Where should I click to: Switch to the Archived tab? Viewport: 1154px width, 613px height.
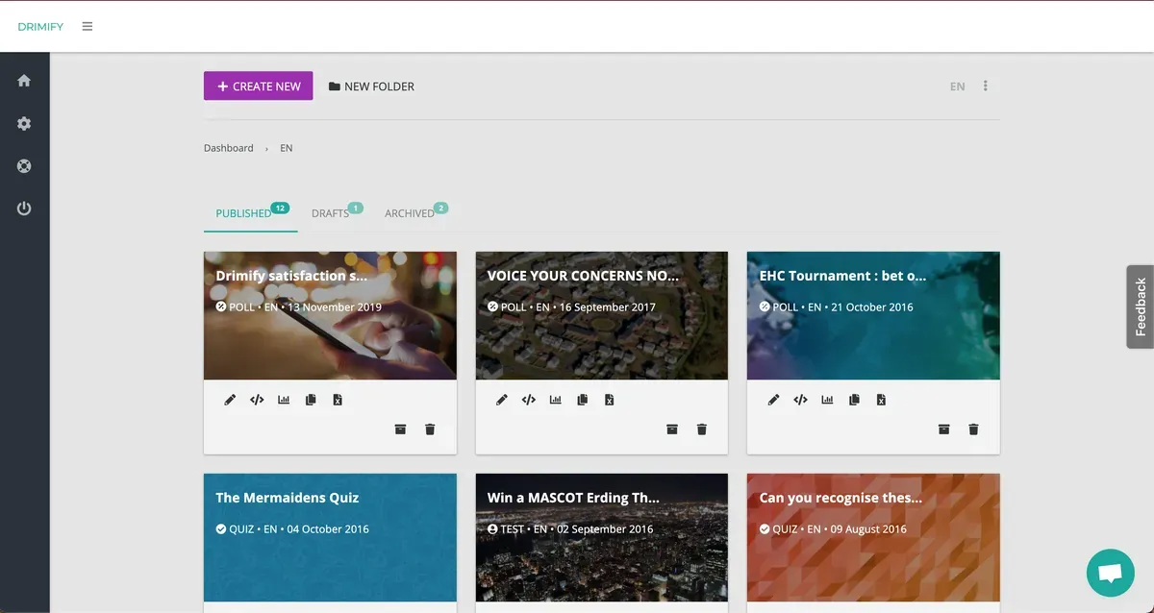(410, 213)
